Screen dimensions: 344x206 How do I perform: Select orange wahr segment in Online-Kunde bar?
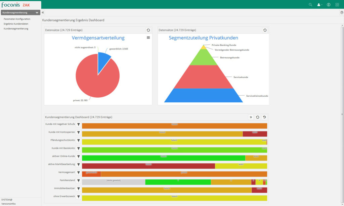pos(256,158)
